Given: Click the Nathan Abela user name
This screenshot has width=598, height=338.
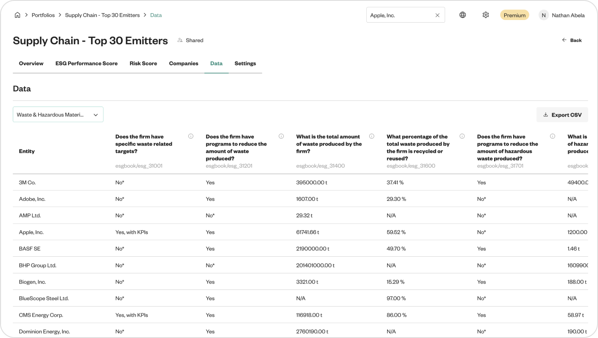Looking at the screenshot, I should coord(568,15).
